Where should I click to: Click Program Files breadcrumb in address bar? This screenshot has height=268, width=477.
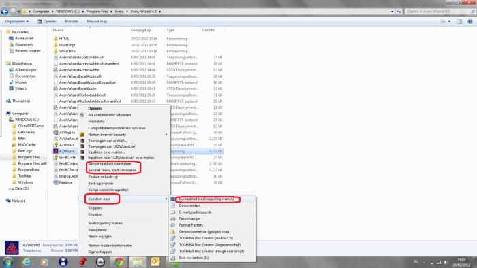click(97, 12)
